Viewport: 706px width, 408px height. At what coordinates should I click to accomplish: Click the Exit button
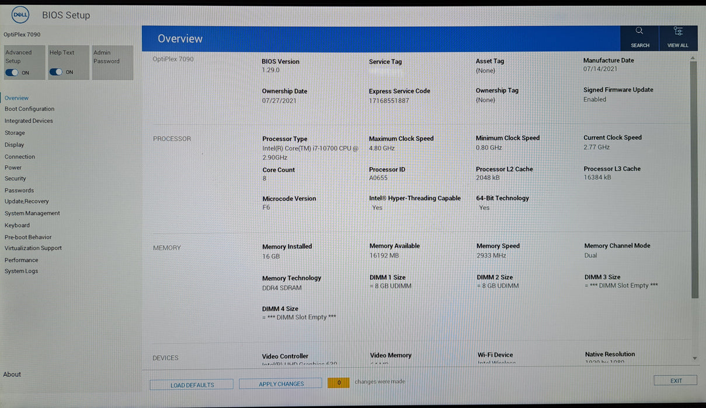click(x=676, y=381)
